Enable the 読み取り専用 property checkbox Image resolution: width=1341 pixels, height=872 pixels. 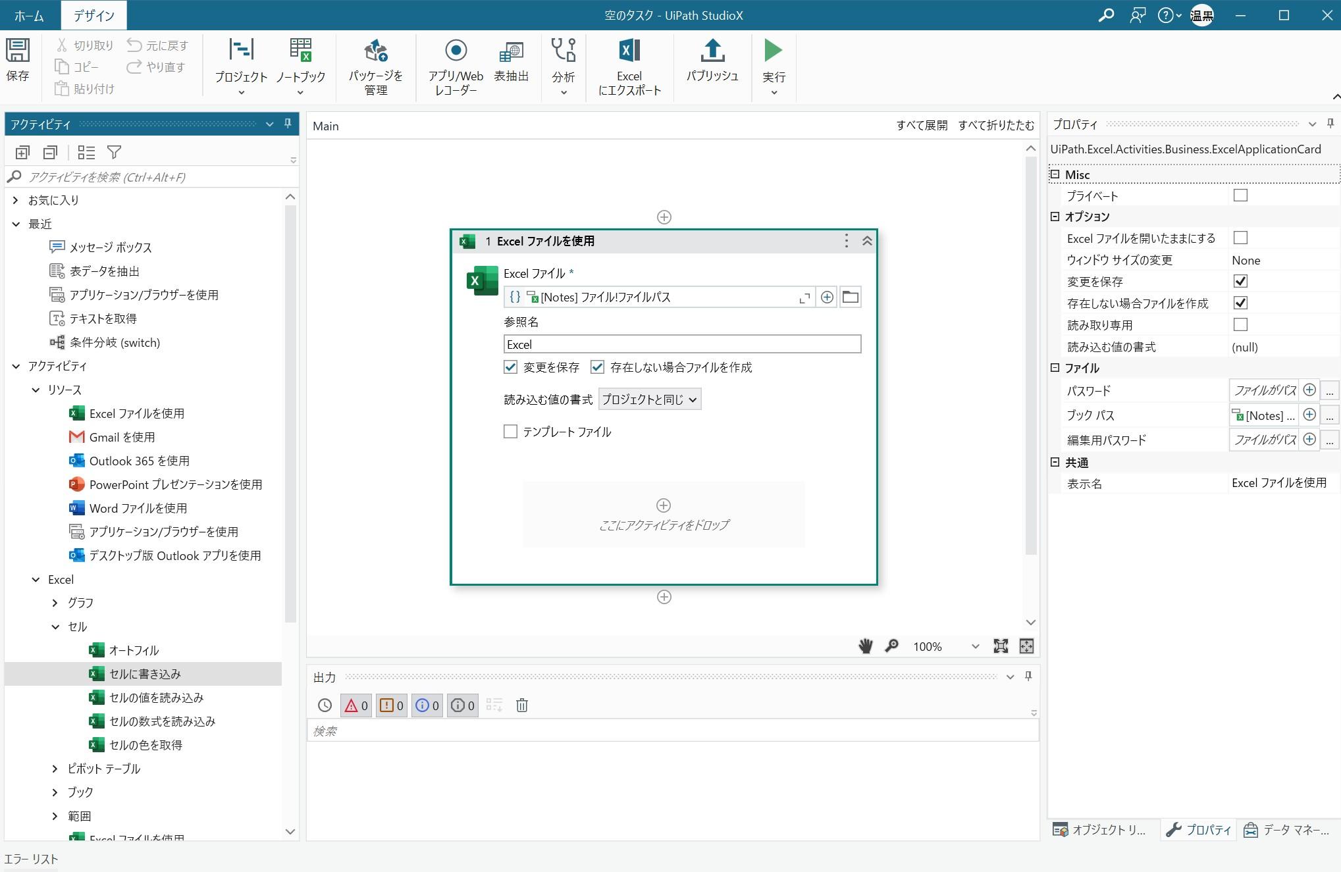[x=1240, y=324]
